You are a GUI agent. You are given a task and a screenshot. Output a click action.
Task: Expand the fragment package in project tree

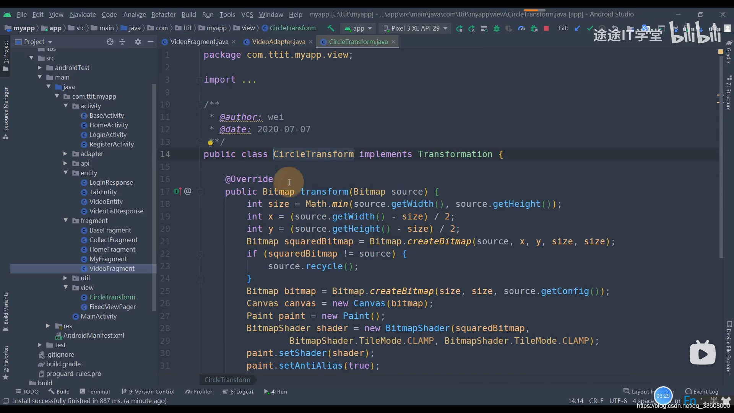point(65,220)
